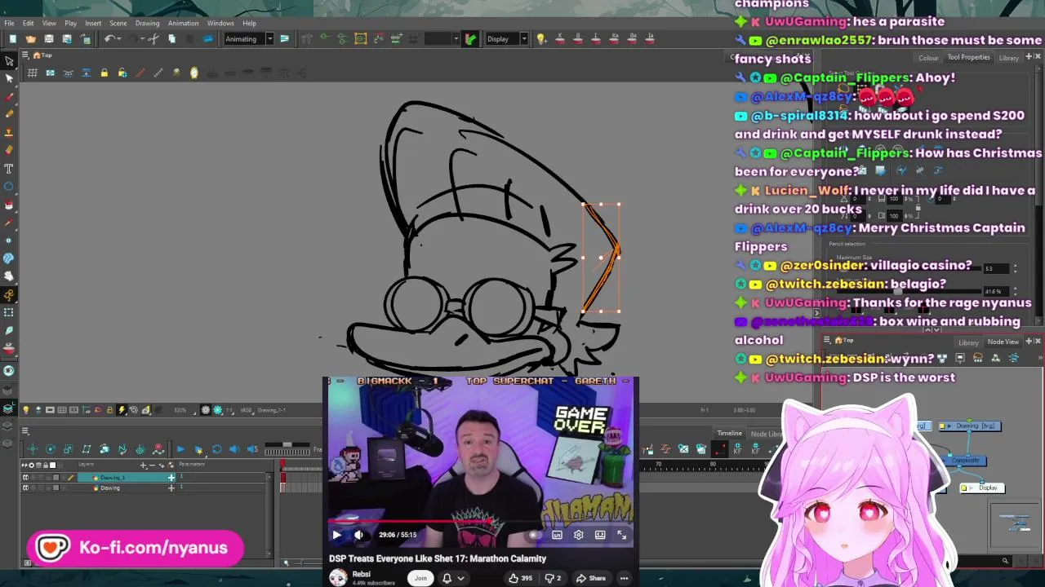Screen dimensions: 1045x587
Task: Click the Undo arrow icon
Action: tap(109, 39)
